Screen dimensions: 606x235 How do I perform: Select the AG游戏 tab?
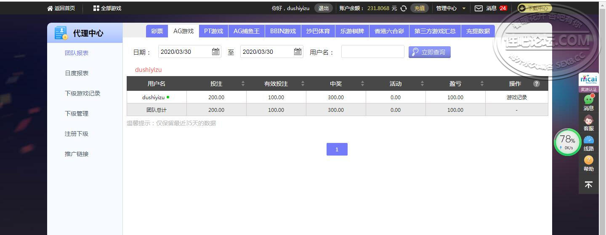point(183,31)
